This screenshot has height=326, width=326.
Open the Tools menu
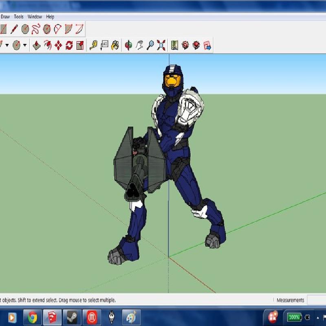[19, 17]
